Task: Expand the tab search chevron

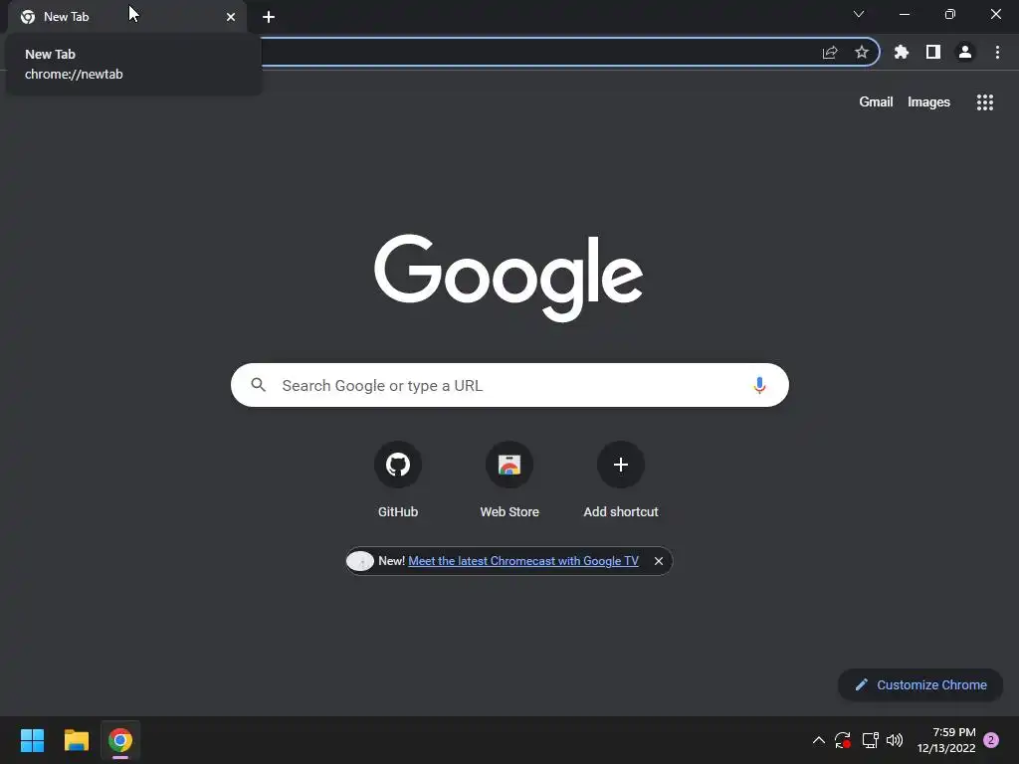Action: coord(859,14)
